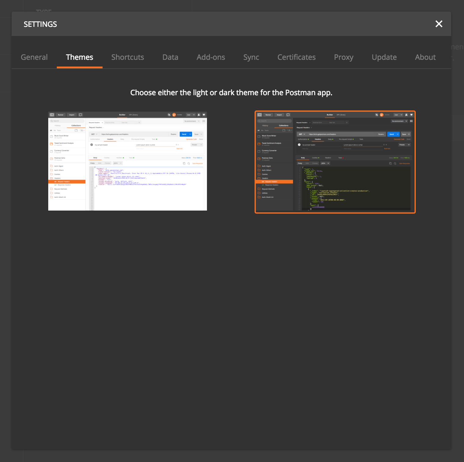Image resolution: width=464 pixels, height=462 pixels.
Task: Click the copy icon beside Save Response in light preview
Action: 184,163
